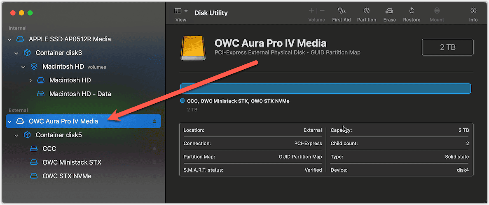Screen dimensions: 489x205
Task: Select Macintosh HD - Data volume
Action: (x=80, y=94)
